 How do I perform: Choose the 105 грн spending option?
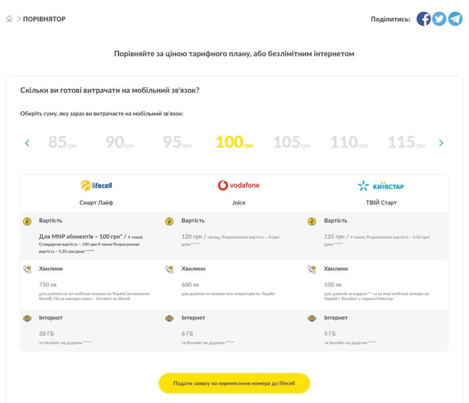point(292,143)
